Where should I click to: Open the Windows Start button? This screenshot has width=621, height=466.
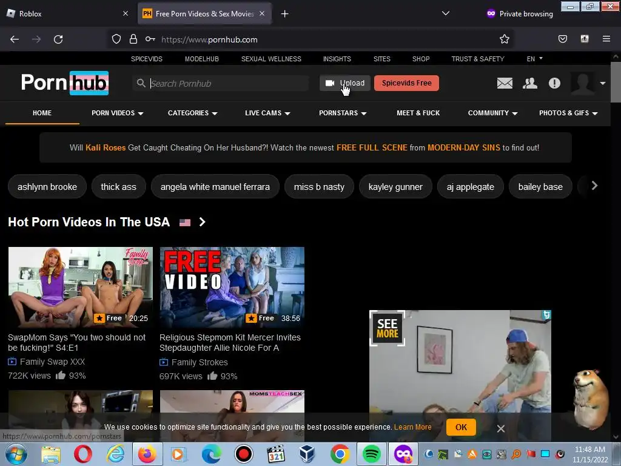click(x=16, y=454)
